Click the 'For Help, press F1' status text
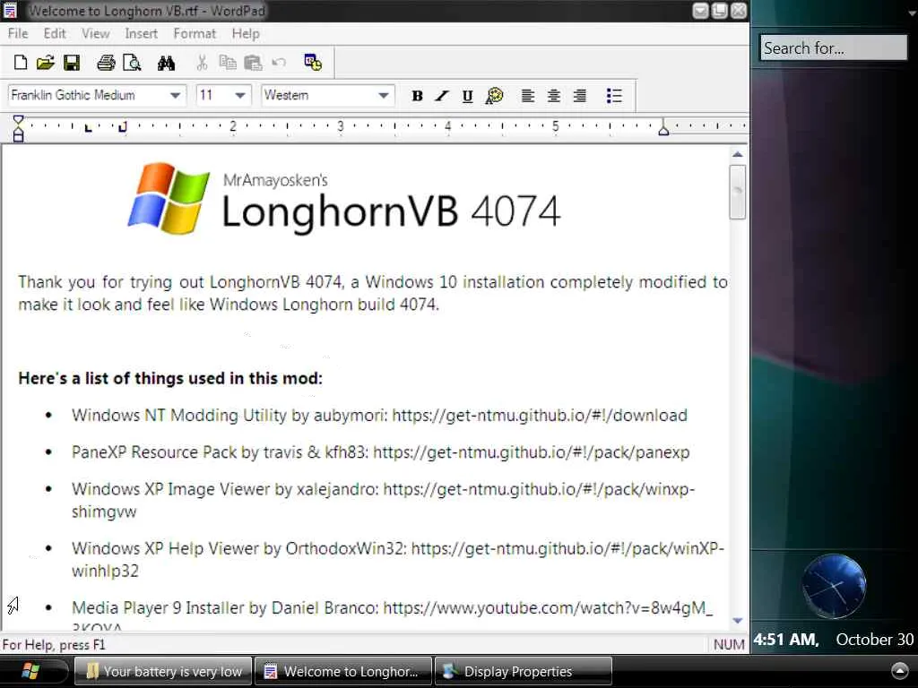This screenshot has width=918, height=688. (x=54, y=645)
